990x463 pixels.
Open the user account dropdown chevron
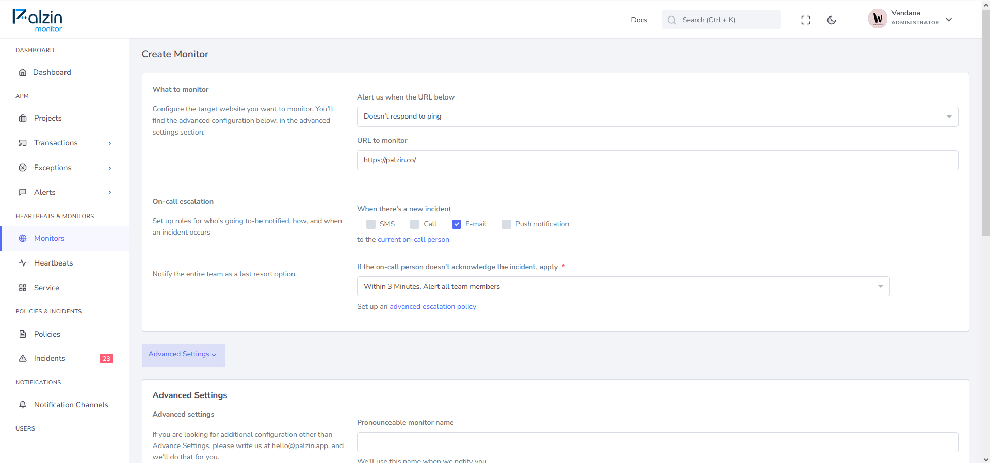pyautogui.click(x=949, y=20)
